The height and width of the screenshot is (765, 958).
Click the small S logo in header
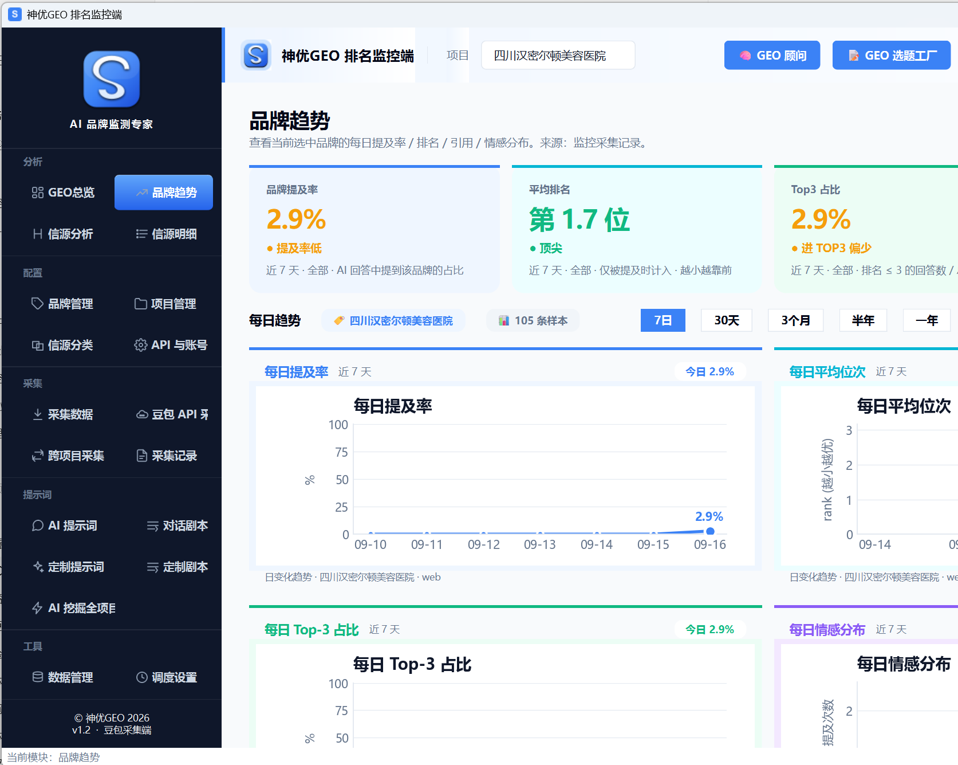[x=256, y=55]
